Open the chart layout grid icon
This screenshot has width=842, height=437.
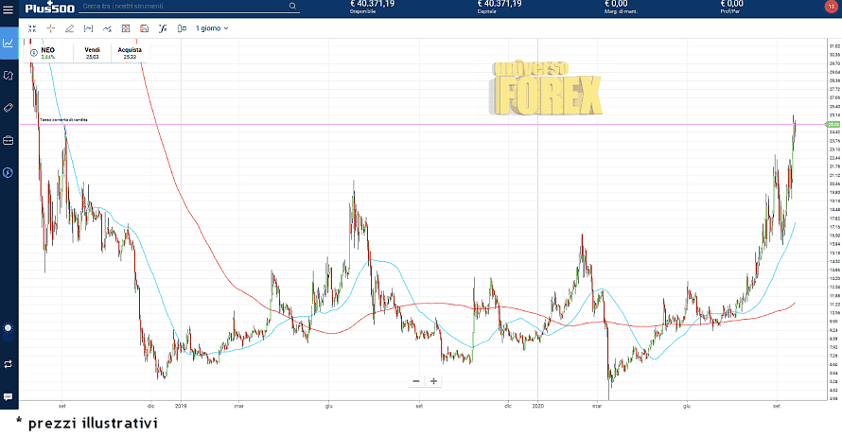click(126, 28)
